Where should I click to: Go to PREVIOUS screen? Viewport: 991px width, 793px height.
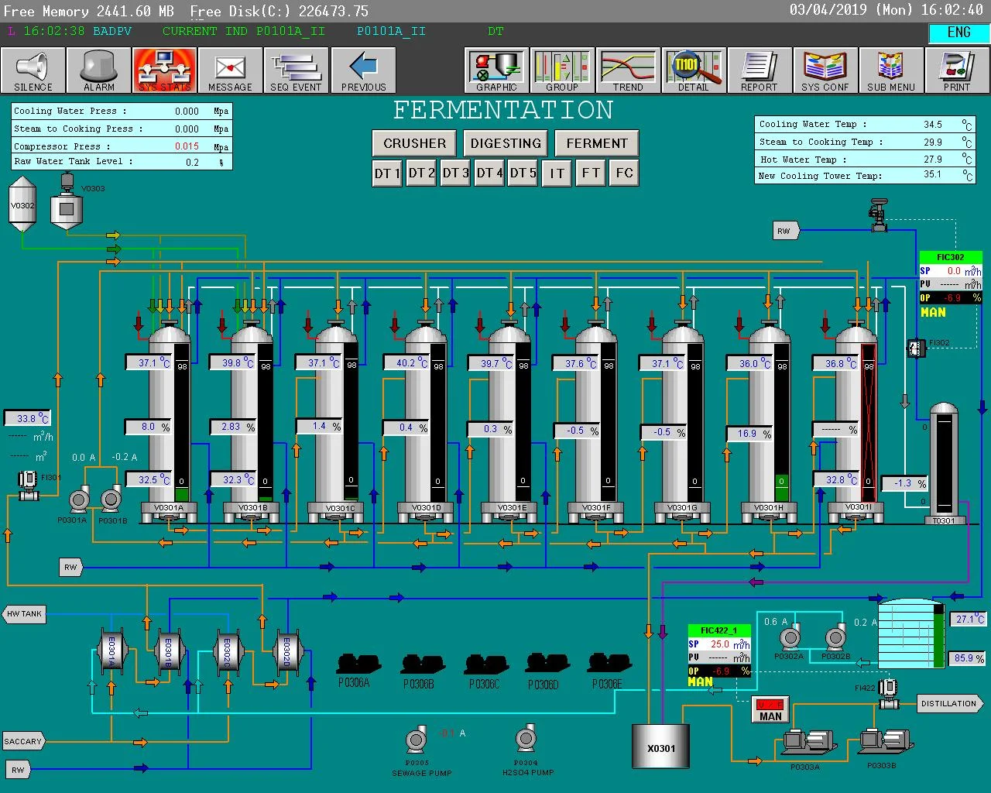click(363, 70)
